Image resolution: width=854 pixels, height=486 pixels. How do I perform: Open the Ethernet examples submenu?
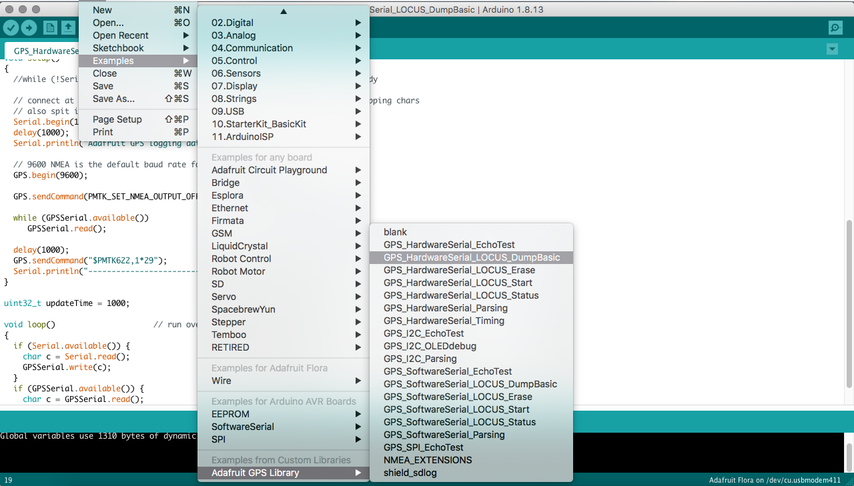(x=284, y=208)
